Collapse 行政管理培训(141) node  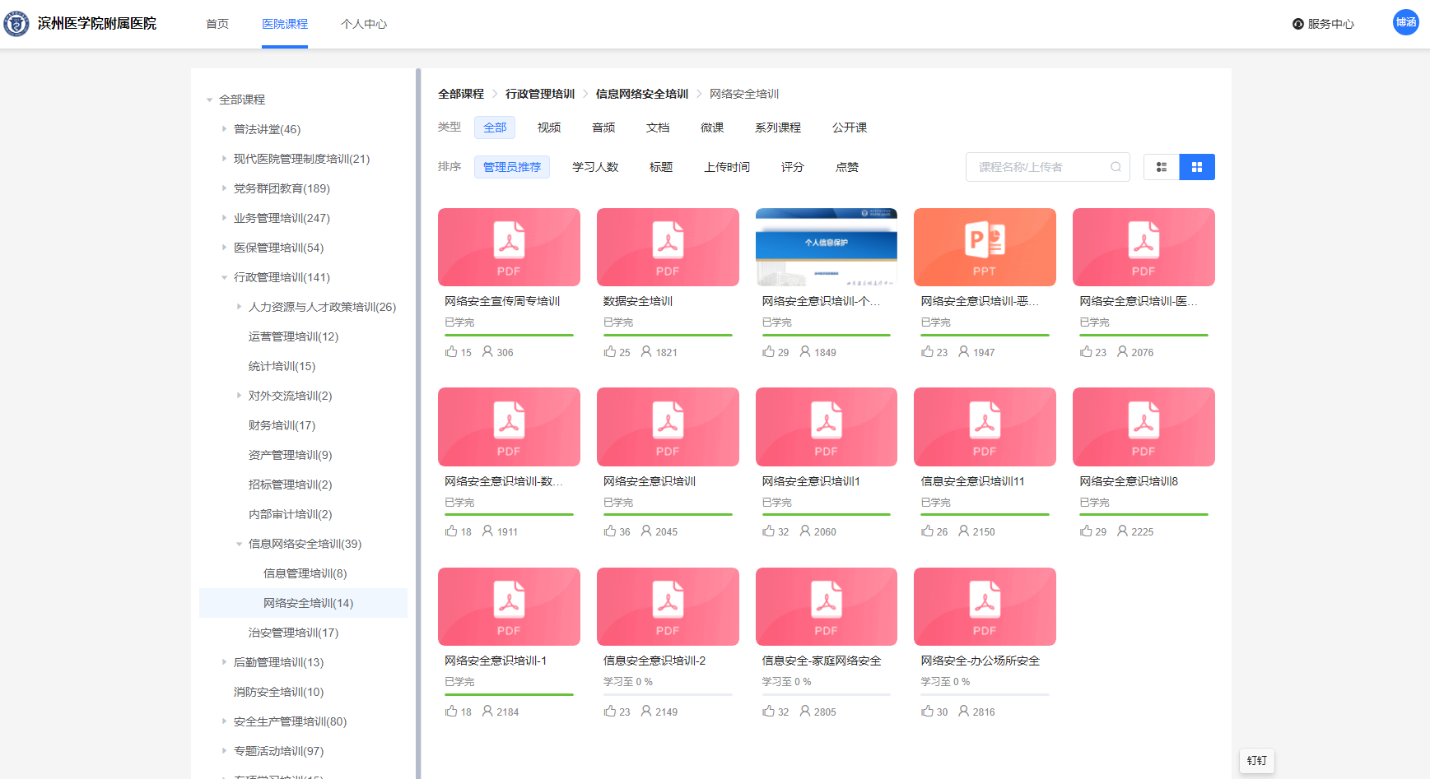[x=224, y=277]
